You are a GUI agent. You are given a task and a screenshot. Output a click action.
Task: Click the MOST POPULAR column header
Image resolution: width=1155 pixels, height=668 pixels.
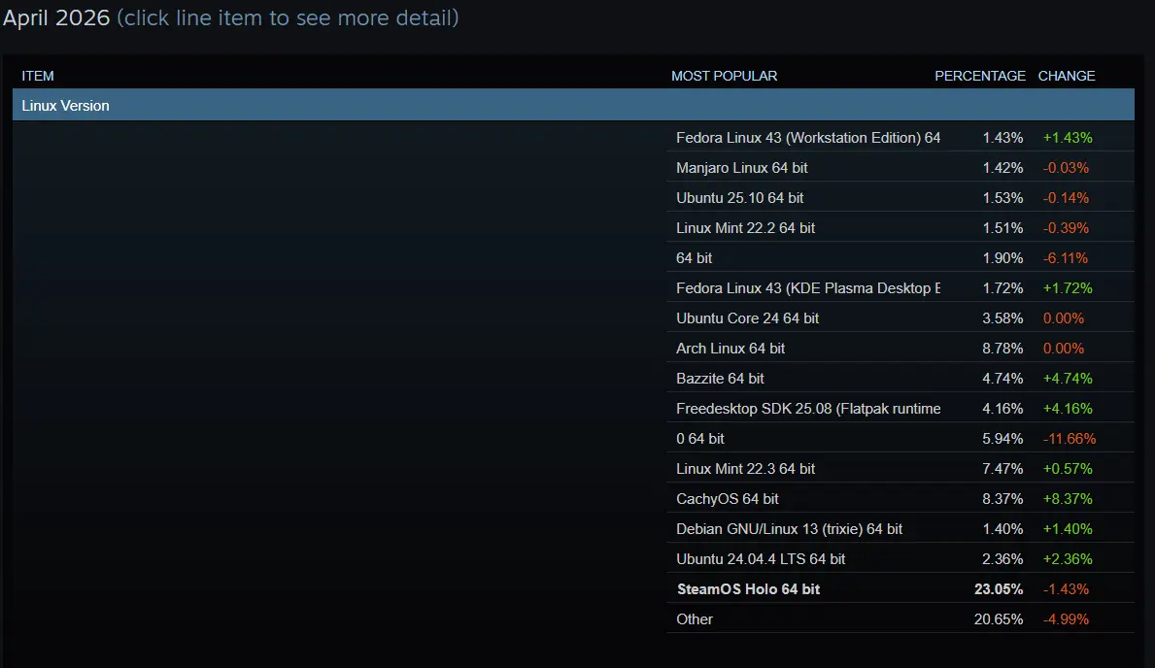click(x=724, y=76)
